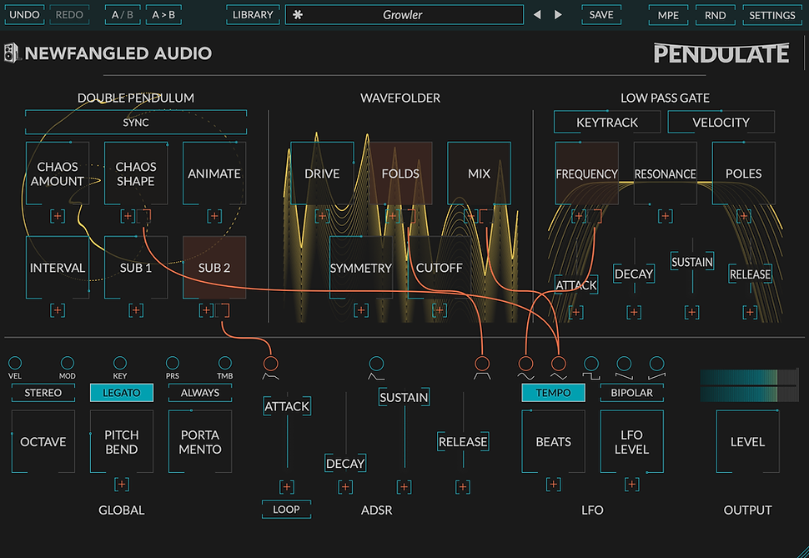Click the ADSR SUSTAIN slider handle
This screenshot has height=558, width=809.
pyautogui.click(x=404, y=398)
